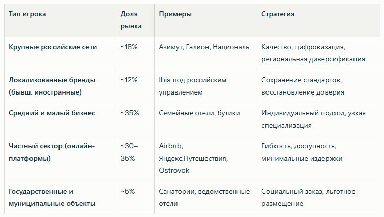Click the 'Тип игрока' column header

27,14
